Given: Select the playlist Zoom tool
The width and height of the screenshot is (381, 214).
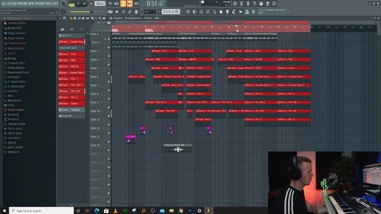Looking at the screenshot, I should tap(100, 18).
